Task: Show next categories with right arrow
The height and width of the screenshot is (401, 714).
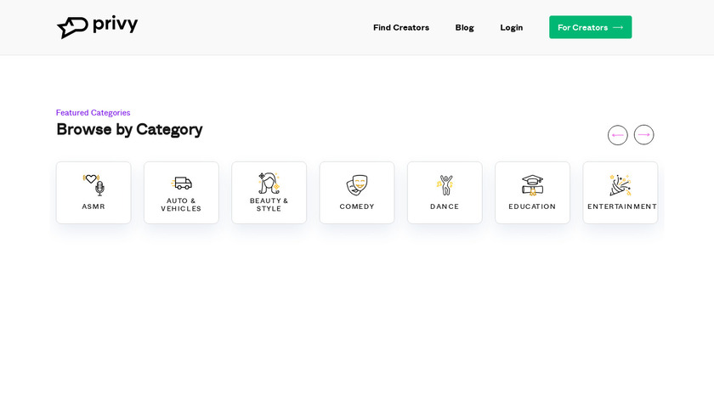Action: coord(644,135)
